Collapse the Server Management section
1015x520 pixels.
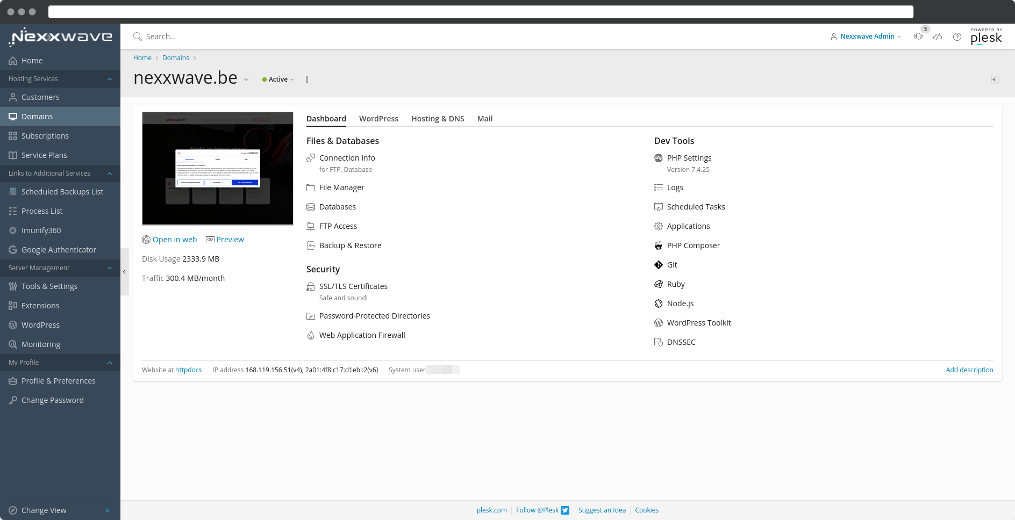pos(110,268)
